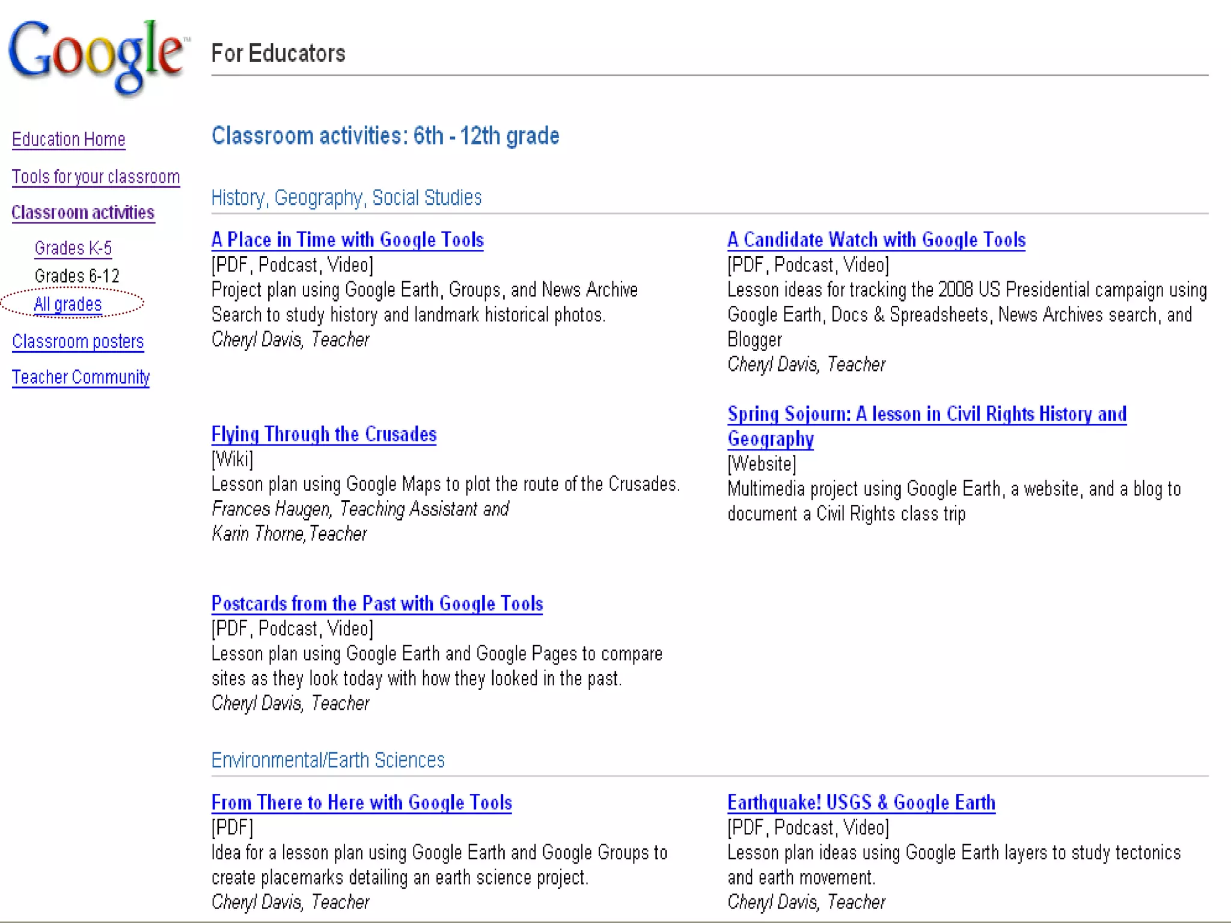Click [PDF, Podcast, Video] under Postcards lesson
Viewport: 1231px width, 923px height.
[x=292, y=629]
